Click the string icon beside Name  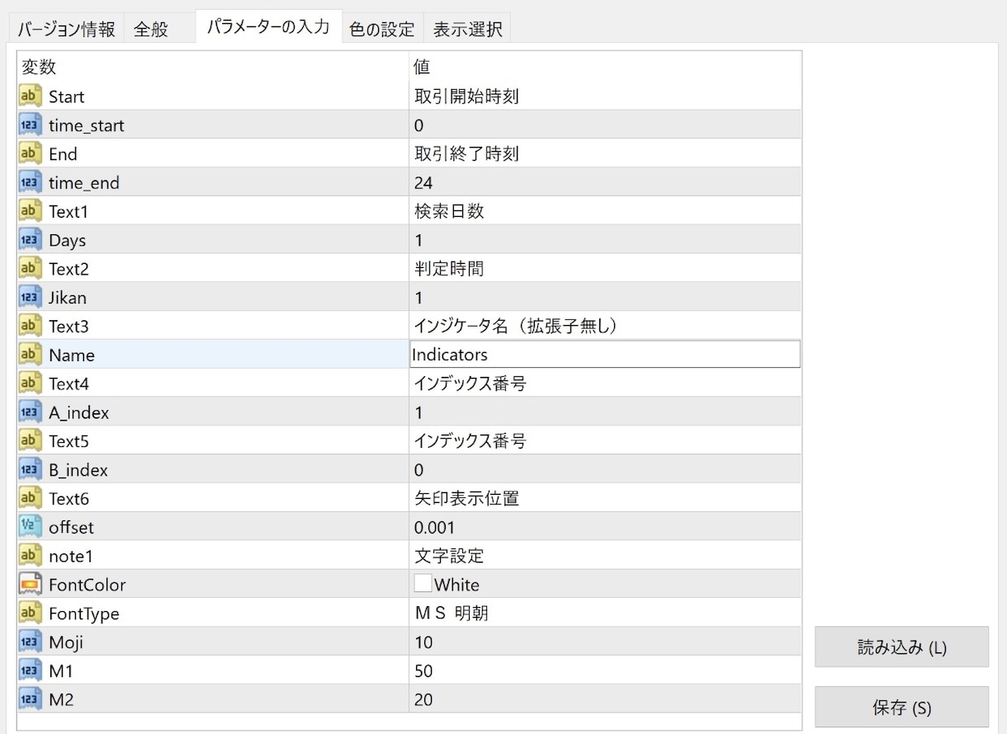(x=30, y=355)
